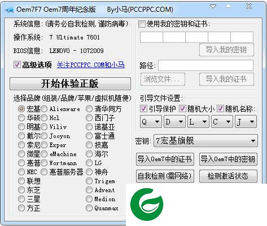Image resolution: width=267 pixels, height=226 pixels.
Task: Choose the 索尼 radio button
Action: (x=21, y=145)
